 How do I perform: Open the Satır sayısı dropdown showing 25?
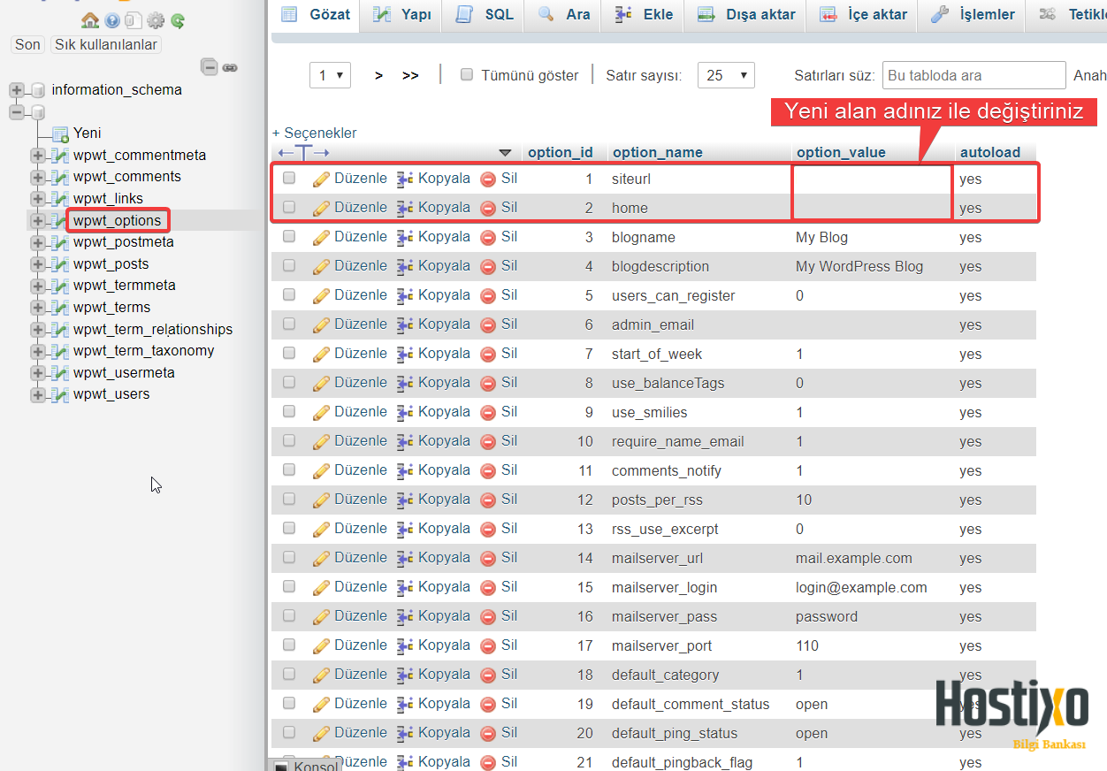point(726,75)
